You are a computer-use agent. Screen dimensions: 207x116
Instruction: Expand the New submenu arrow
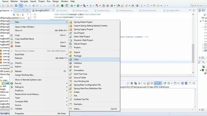67,22
